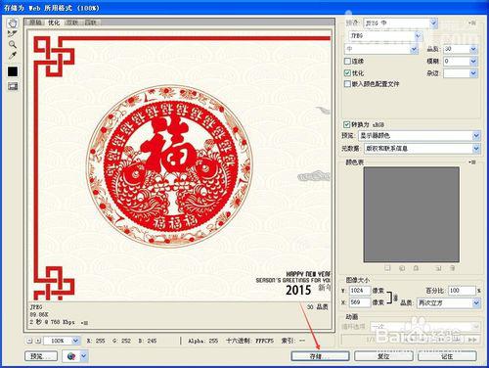Open the 预览 display color dropdown

tap(420, 135)
